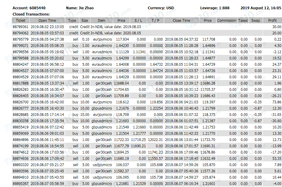
Task: Click the Item column header
Action: (x=102, y=20)
